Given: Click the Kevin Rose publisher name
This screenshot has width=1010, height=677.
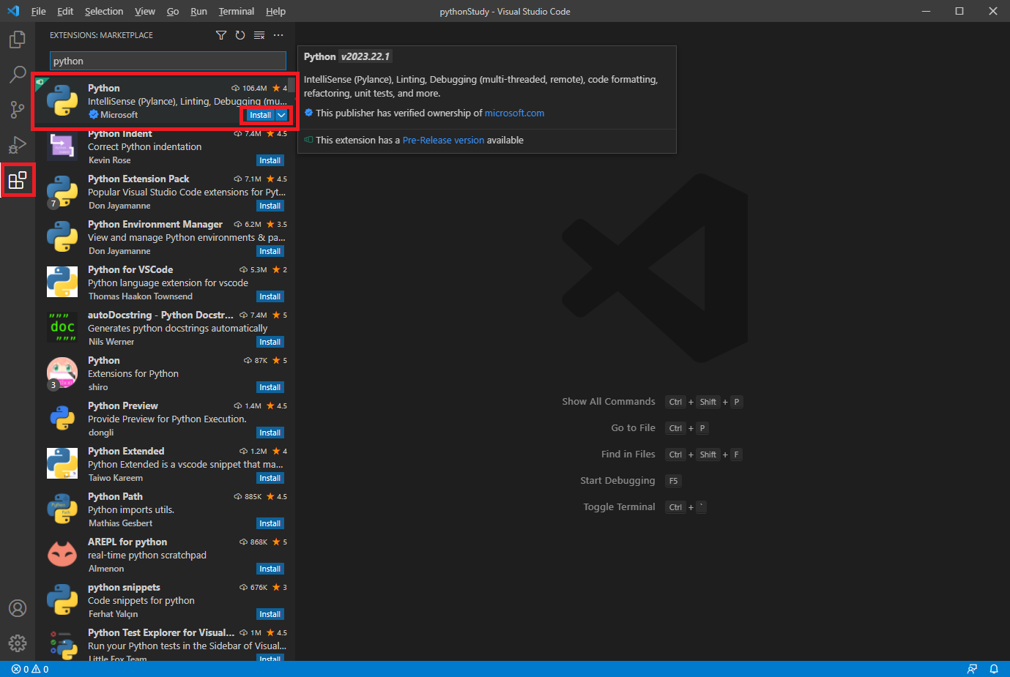Looking at the screenshot, I should [110, 160].
